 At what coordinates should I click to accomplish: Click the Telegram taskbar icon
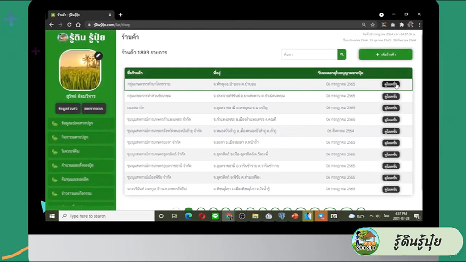point(321,216)
